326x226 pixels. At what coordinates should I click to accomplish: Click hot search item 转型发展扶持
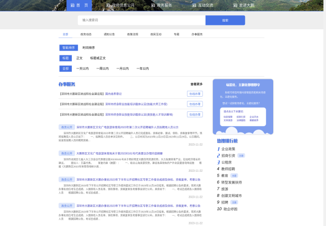pos(231,182)
